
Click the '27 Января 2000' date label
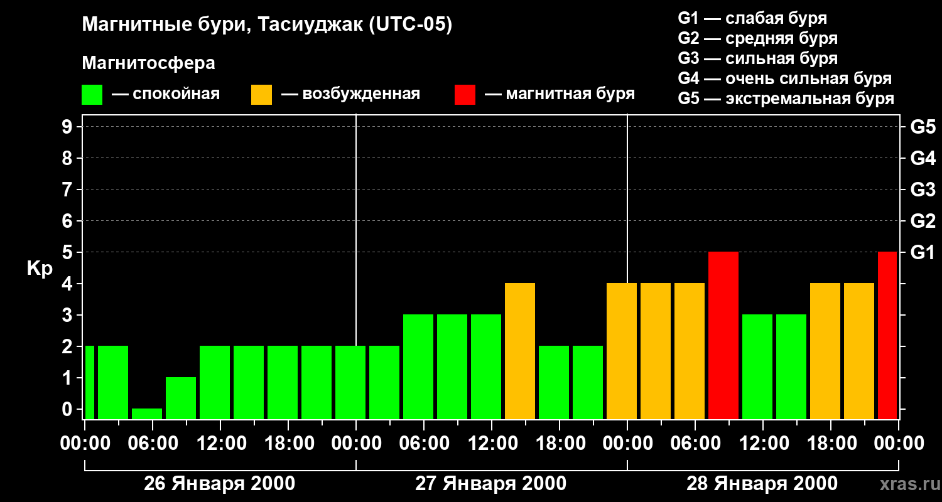(490, 484)
